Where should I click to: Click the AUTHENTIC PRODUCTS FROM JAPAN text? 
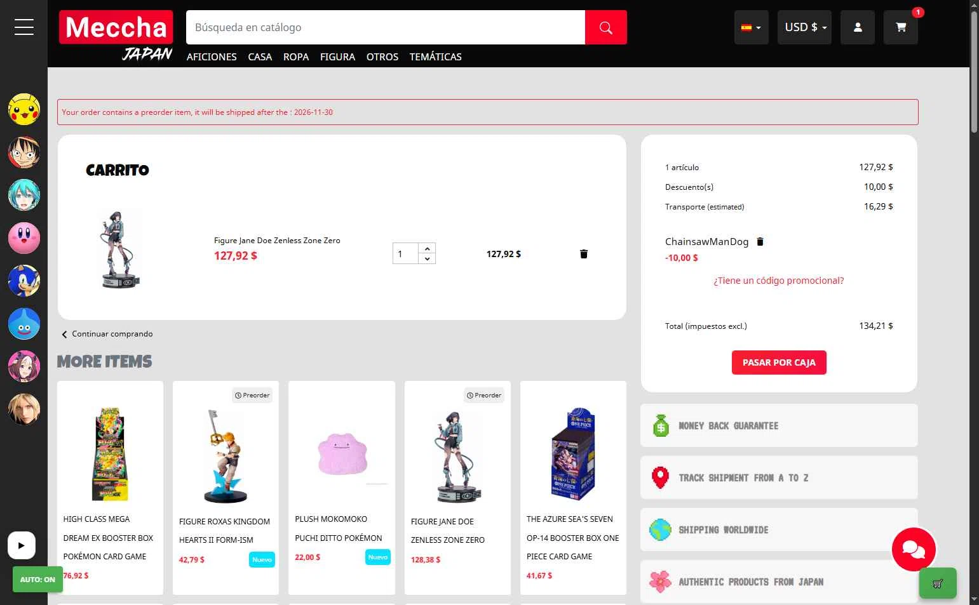pyautogui.click(x=751, y=582)
